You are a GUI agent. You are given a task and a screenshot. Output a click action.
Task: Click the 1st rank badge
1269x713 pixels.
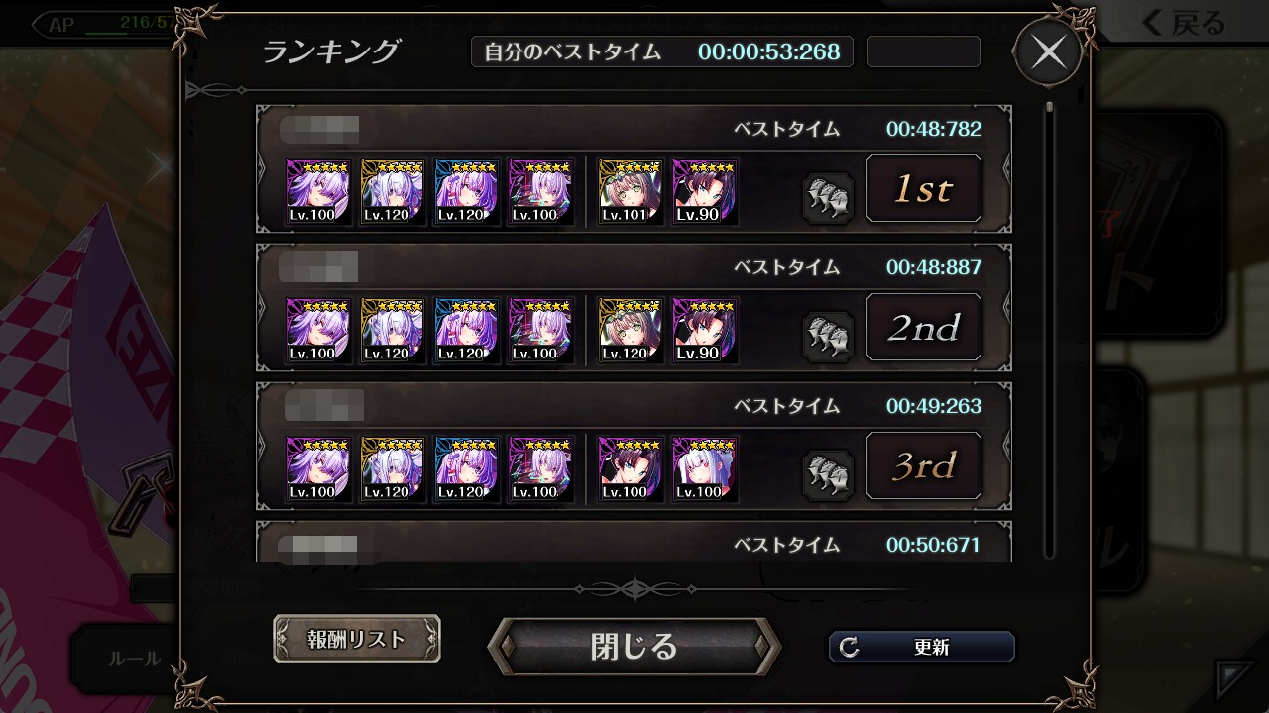[924, 189]
